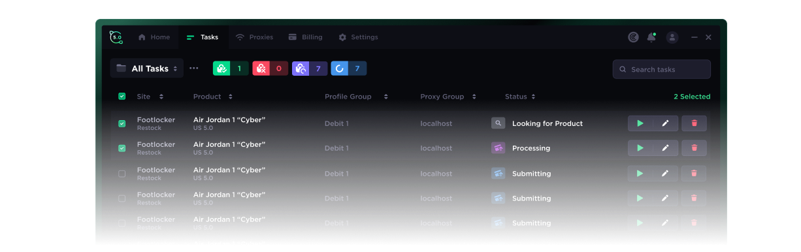Click the first Submitting status icon
This screenshot has width=801, height=252.
(499, 174)
